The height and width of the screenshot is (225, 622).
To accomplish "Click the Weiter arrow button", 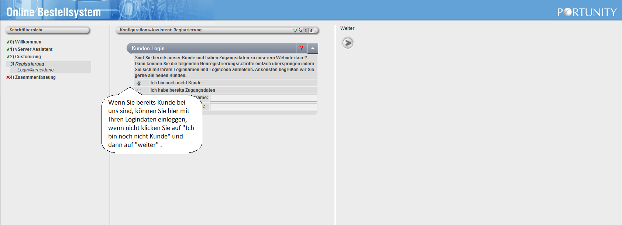I will (x=347, y=43).
